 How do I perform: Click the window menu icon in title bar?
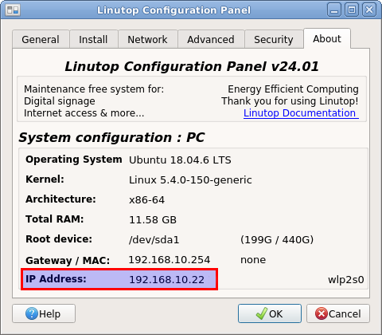click(13, 10)
